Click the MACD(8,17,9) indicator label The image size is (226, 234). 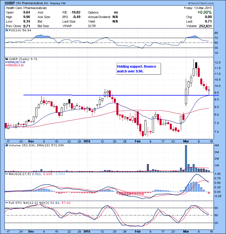(x=20, y=174)
